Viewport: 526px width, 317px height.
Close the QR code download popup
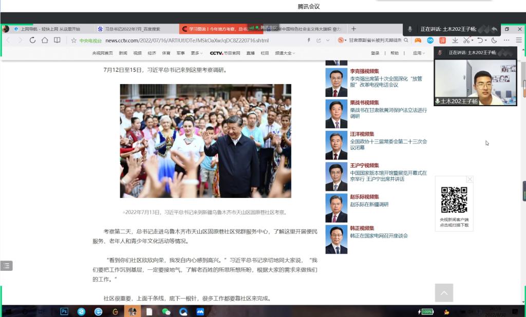[x=469, y=180]
